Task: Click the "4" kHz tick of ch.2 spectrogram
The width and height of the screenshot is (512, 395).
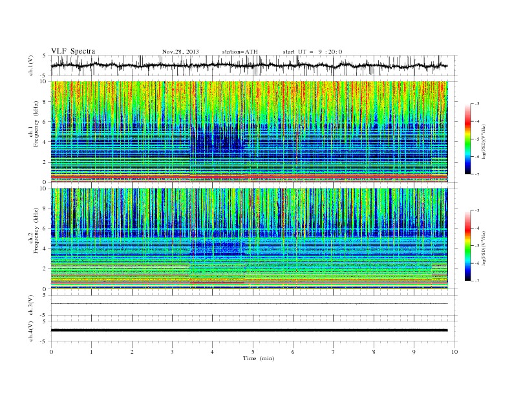Action: click(x=45, y=249)
